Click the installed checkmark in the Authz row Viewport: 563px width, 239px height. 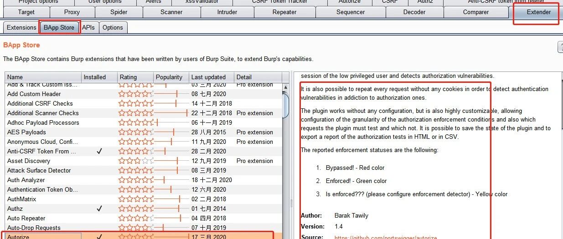(x=99, y=208)
